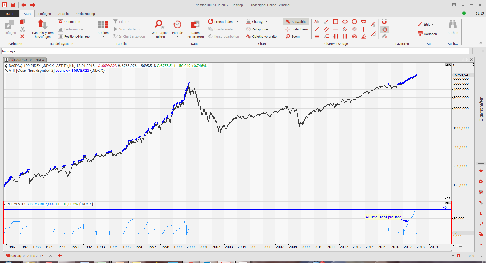Open Wertpapier suchen security search
This screenshot has height=263, width=486.
click(x=159, y=29)
